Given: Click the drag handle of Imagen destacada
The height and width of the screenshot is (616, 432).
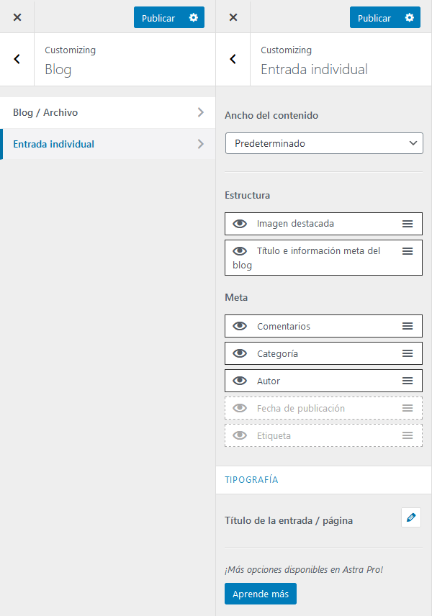Looking at the screenshot, I should [x=408, y=224].
